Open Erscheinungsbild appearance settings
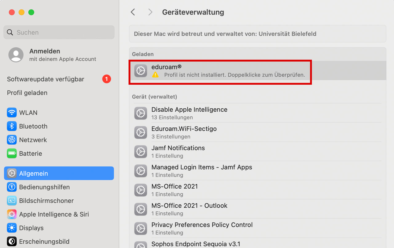The image size is (394, 248). coord(59,241)
